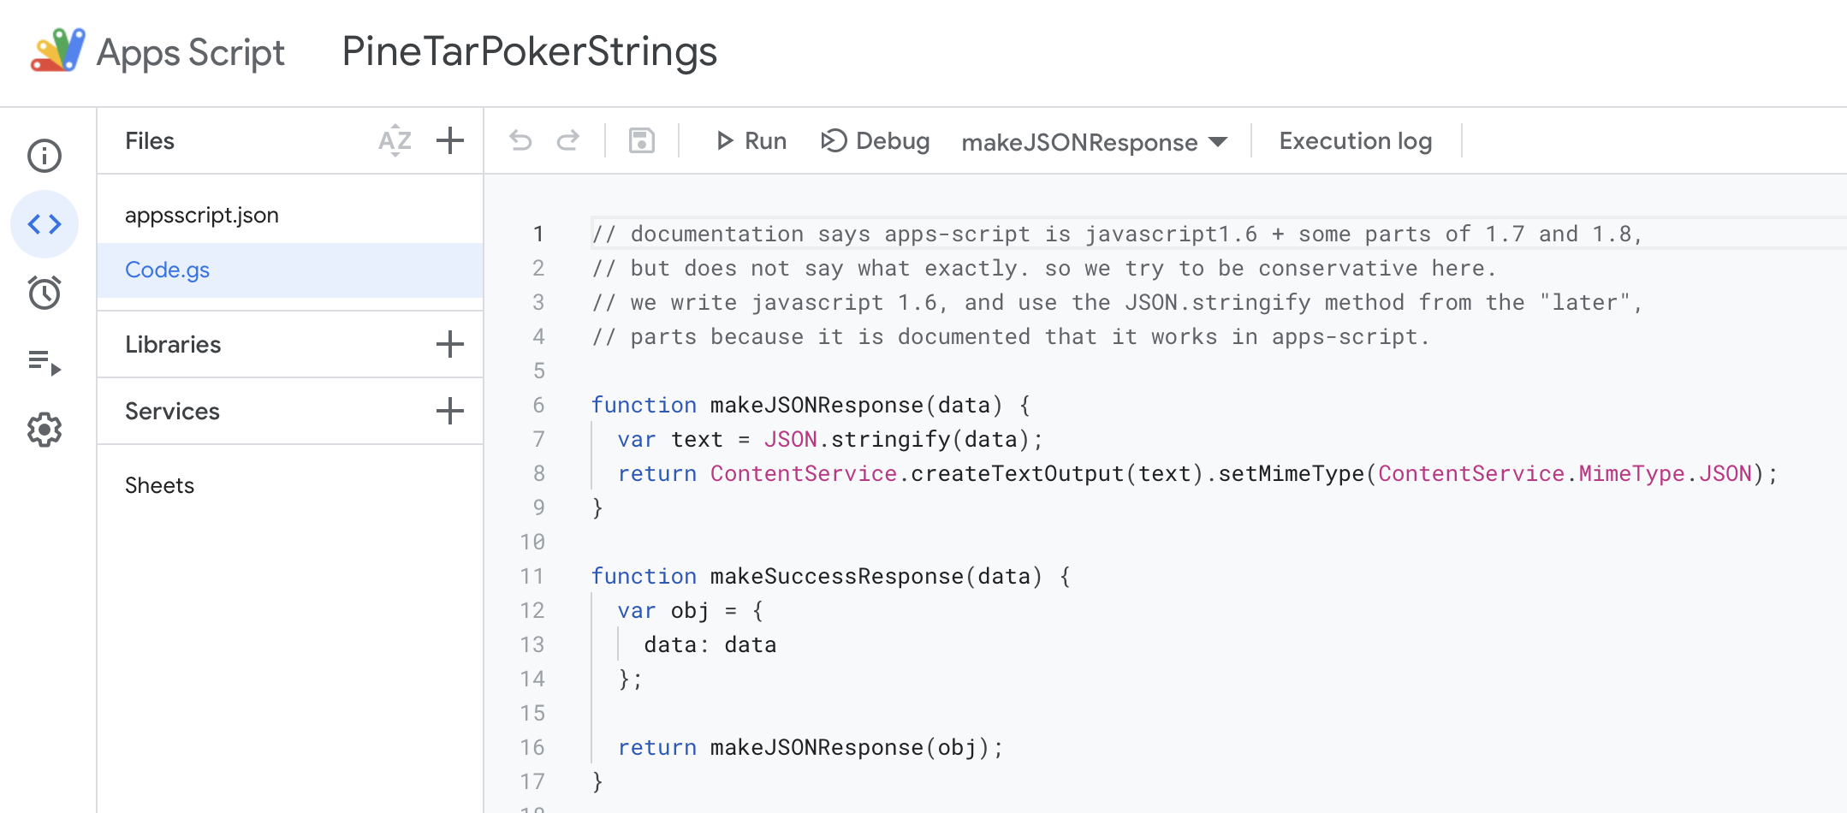Open the Execution log
This screenshot has width=1847, height=813.
(1356, 140)
